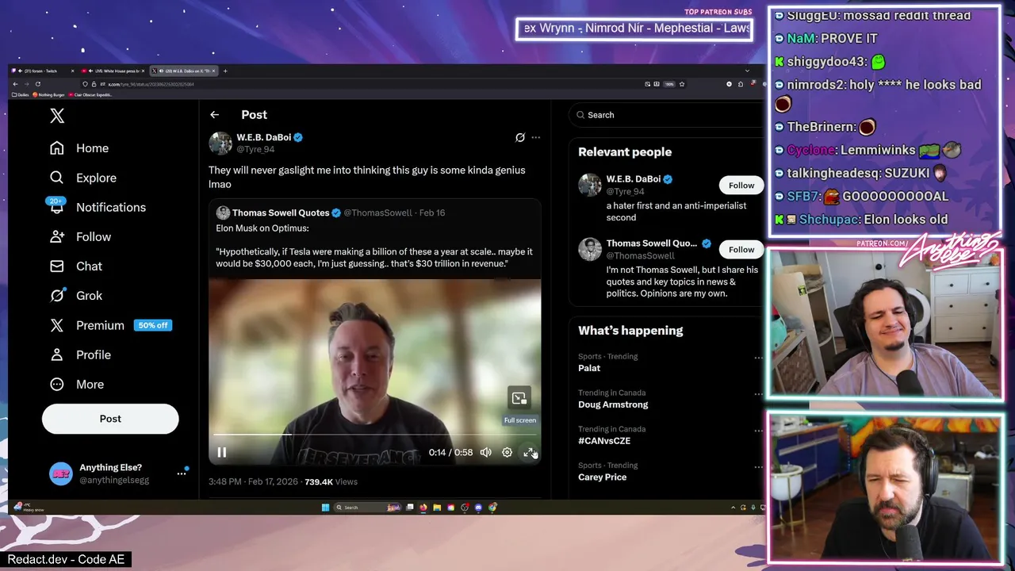Screen dimensions: 1015x571
Task: Open Follow in the left sidebar
Action: 81,236
